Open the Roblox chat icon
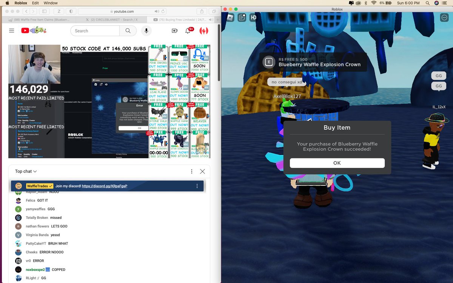Screen dimensions: 453x283 tap(242, 17)
